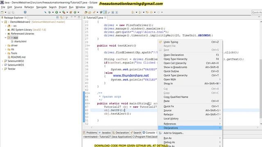The width and height of the screenshot is (262, 147).
Task: Switch to the Problems tab
Action: pyautogui.click(x=90, y=133)
